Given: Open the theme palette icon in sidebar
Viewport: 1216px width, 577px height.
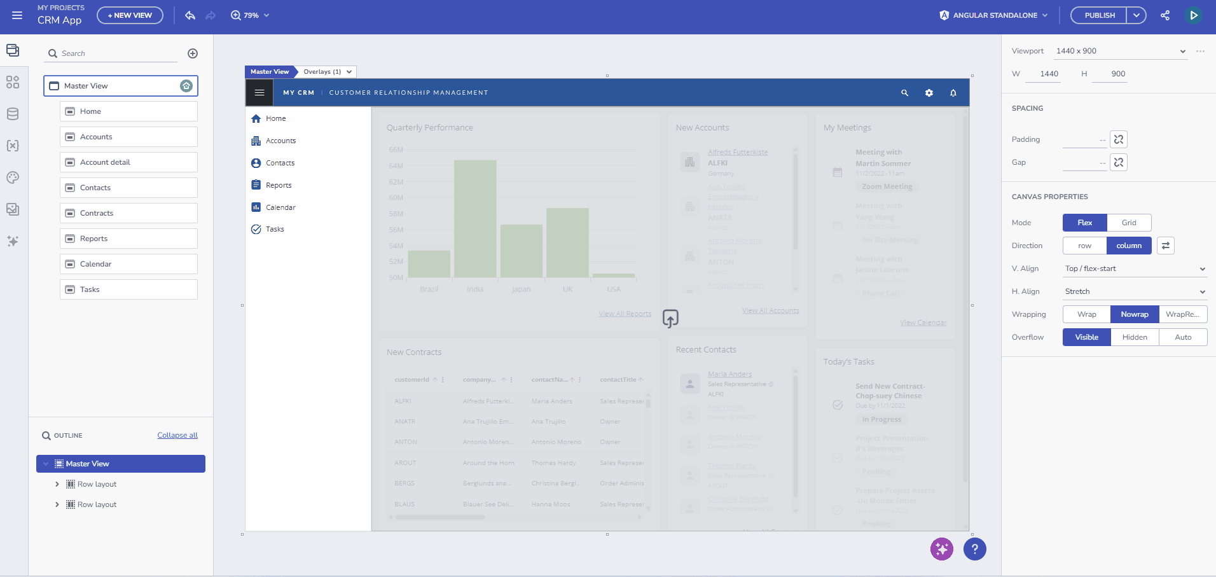Looking at the screenshot, I should click(13, 177).
